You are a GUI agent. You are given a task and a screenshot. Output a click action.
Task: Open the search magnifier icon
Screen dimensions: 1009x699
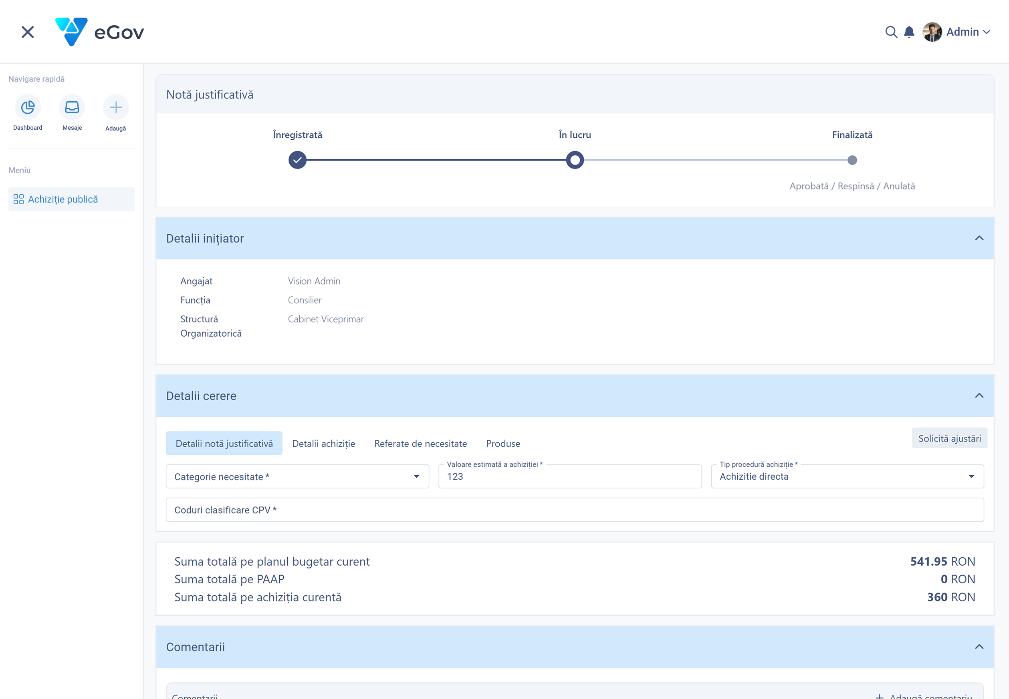click(x=891, y=32)
